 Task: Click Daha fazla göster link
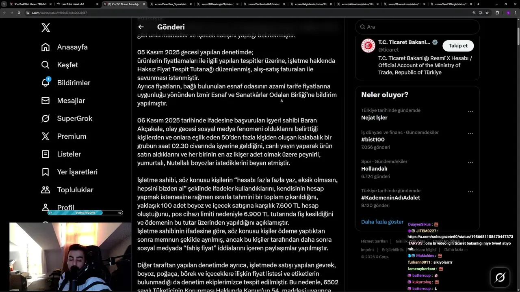382,222
